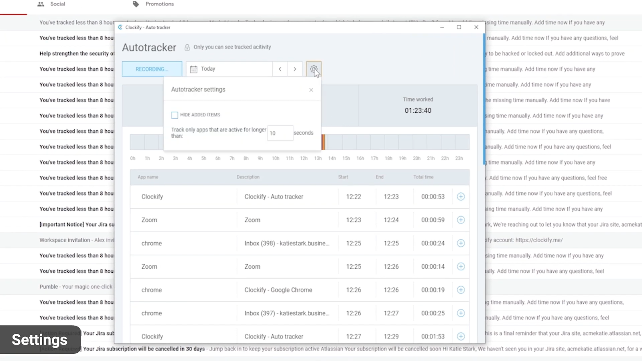The height and width of the screenshot is (361, 642).
Task: Close the Clockify Auto tracker window
Action: pyautogui.click(x=476, y=27)
